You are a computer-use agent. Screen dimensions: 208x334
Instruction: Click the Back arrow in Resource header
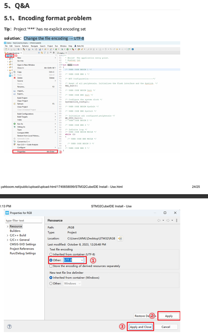(159, 220)
